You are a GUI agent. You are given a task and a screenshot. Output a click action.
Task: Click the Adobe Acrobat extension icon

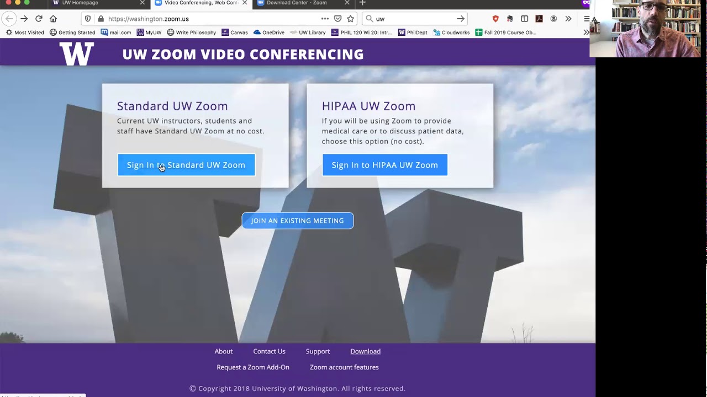tap(539, 19)
